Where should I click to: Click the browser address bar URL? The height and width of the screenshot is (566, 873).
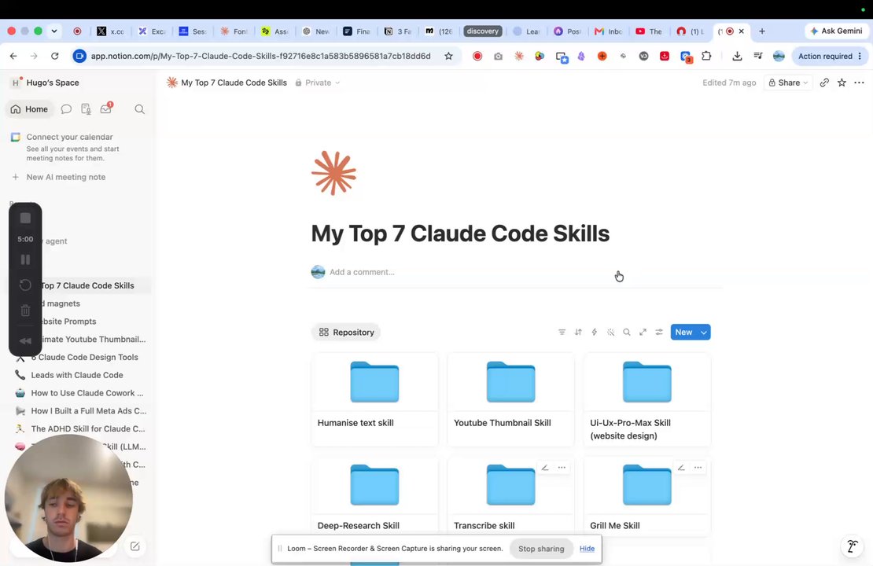click(260, 56)
